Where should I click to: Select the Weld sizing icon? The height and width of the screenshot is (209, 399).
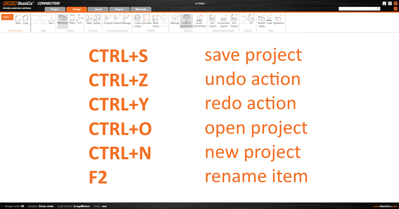coord(155,21)
